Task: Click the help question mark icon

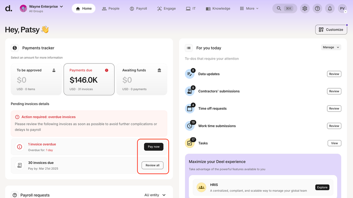Action: 317,8
